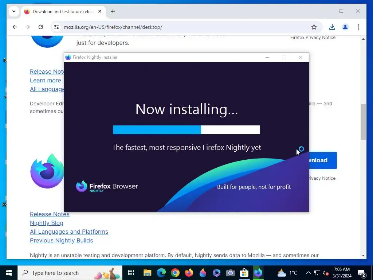
Task: Launch Microsoft Edge from taskbar
Action: [161, 273]
